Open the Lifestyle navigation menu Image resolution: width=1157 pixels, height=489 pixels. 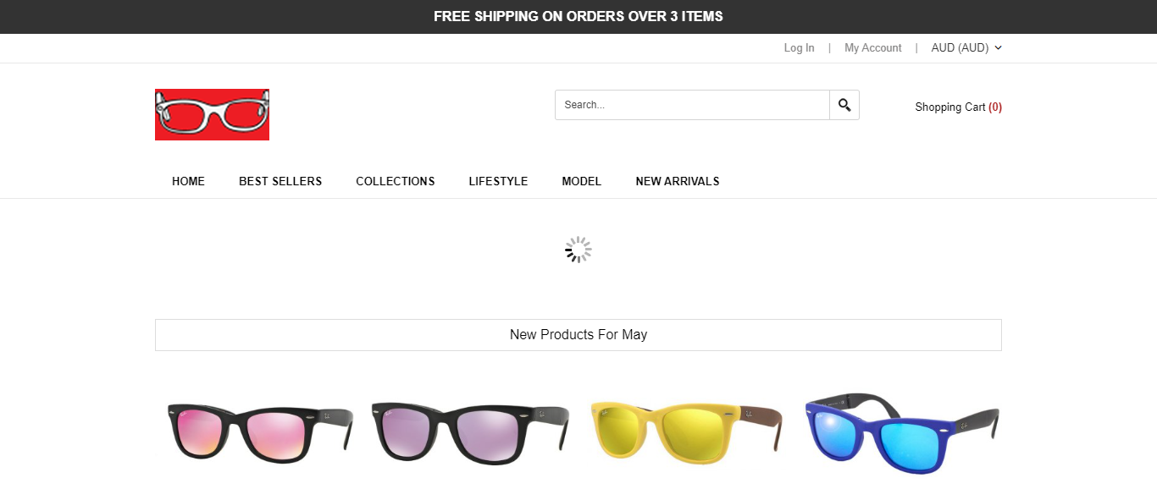point(498,181)
